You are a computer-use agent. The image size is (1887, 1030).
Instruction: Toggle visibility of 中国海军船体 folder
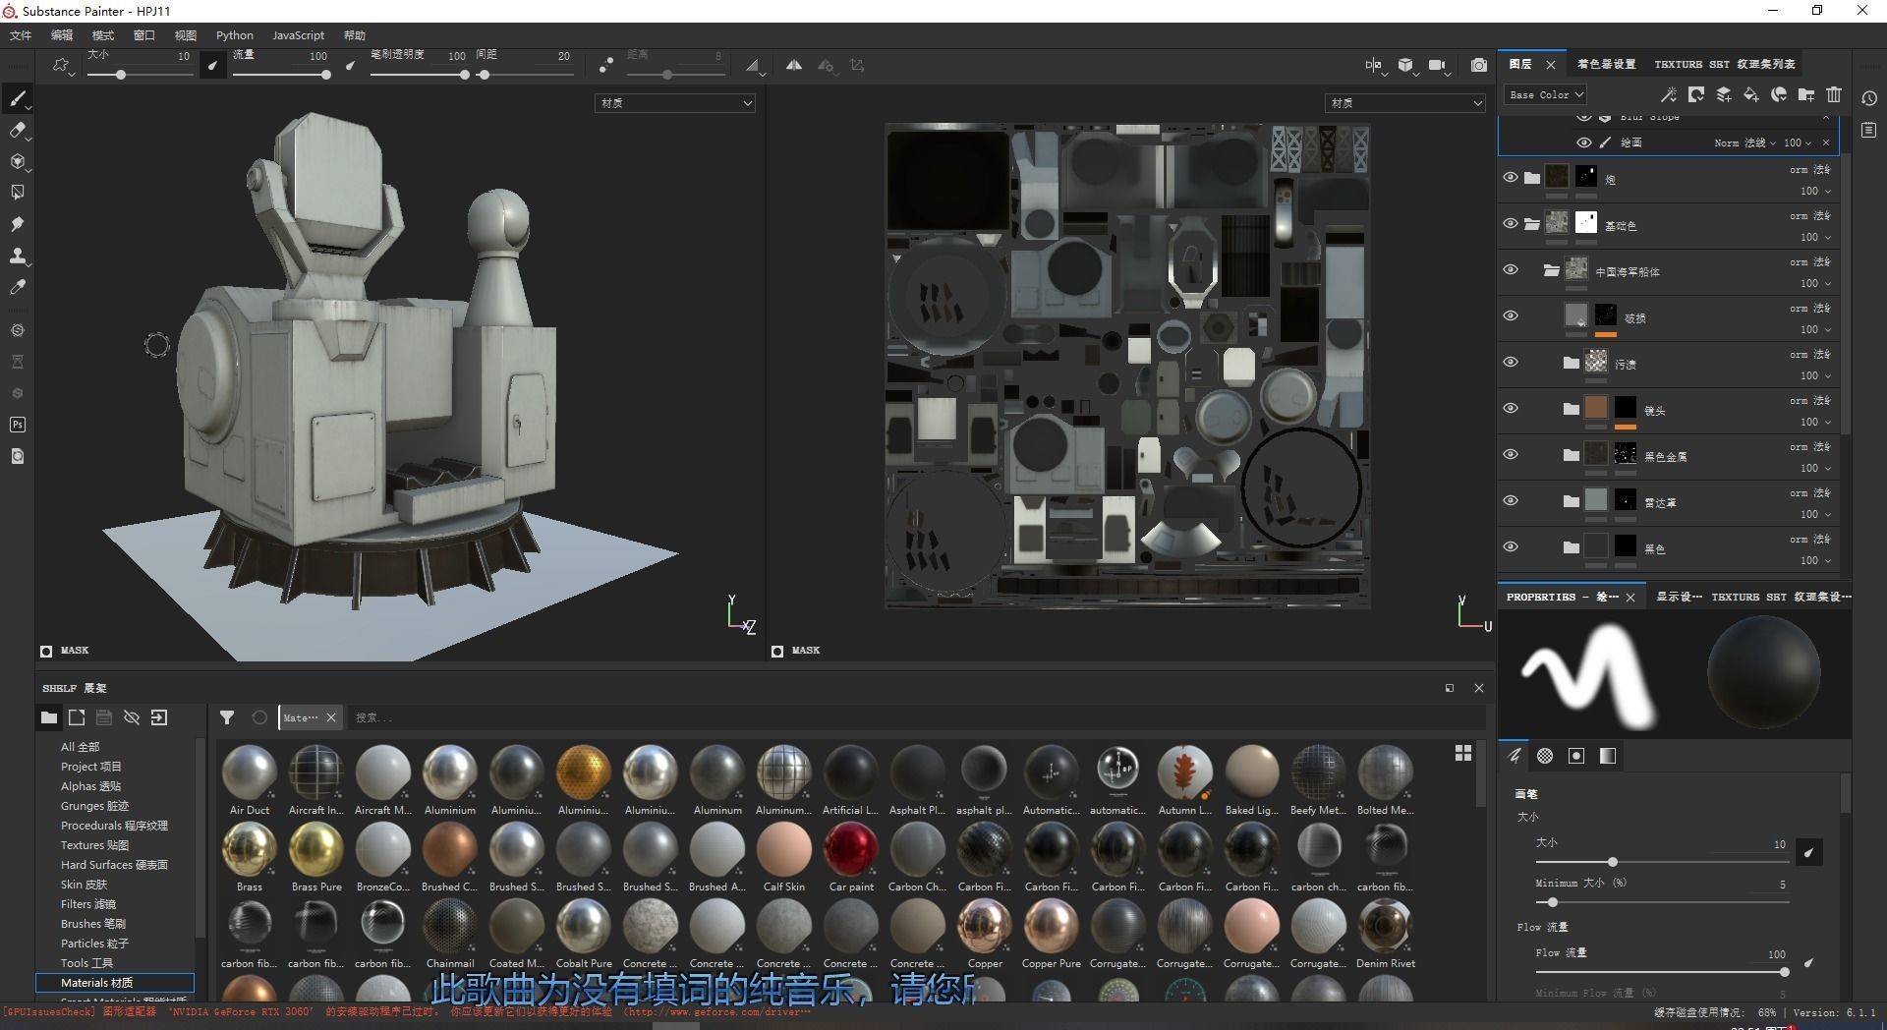point(1511,270)
